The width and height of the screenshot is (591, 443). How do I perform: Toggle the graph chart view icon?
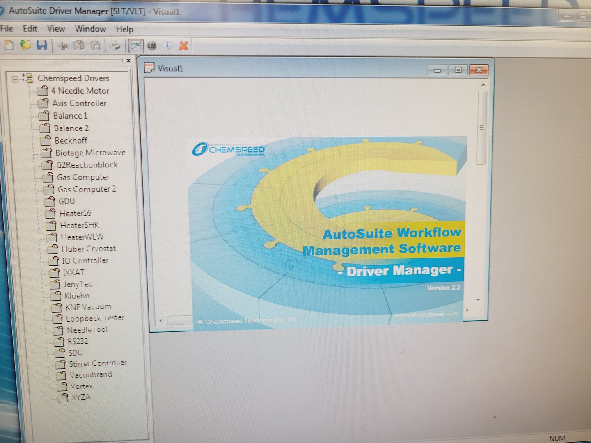click(x=136, y=46)
